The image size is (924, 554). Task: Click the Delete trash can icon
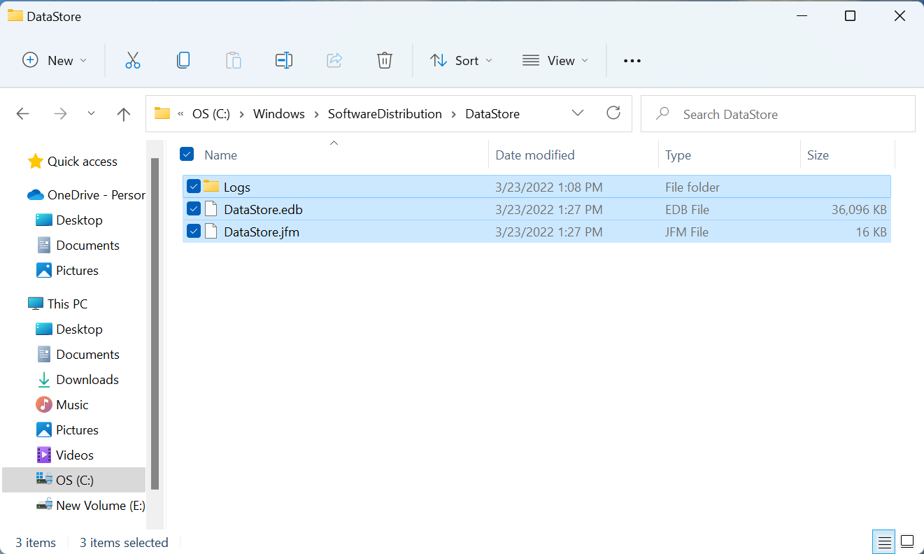[385, 60]
